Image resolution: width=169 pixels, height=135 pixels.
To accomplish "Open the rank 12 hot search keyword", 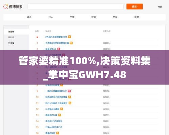I will (52, 109).
